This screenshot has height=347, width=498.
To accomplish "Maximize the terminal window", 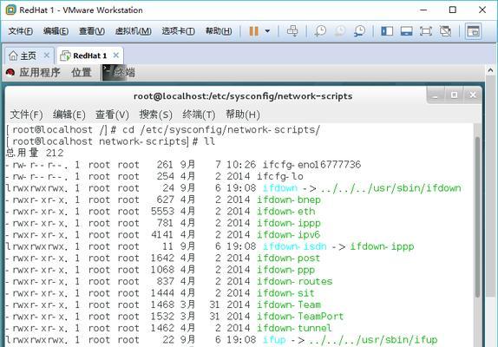I will (x=454, y=95).
